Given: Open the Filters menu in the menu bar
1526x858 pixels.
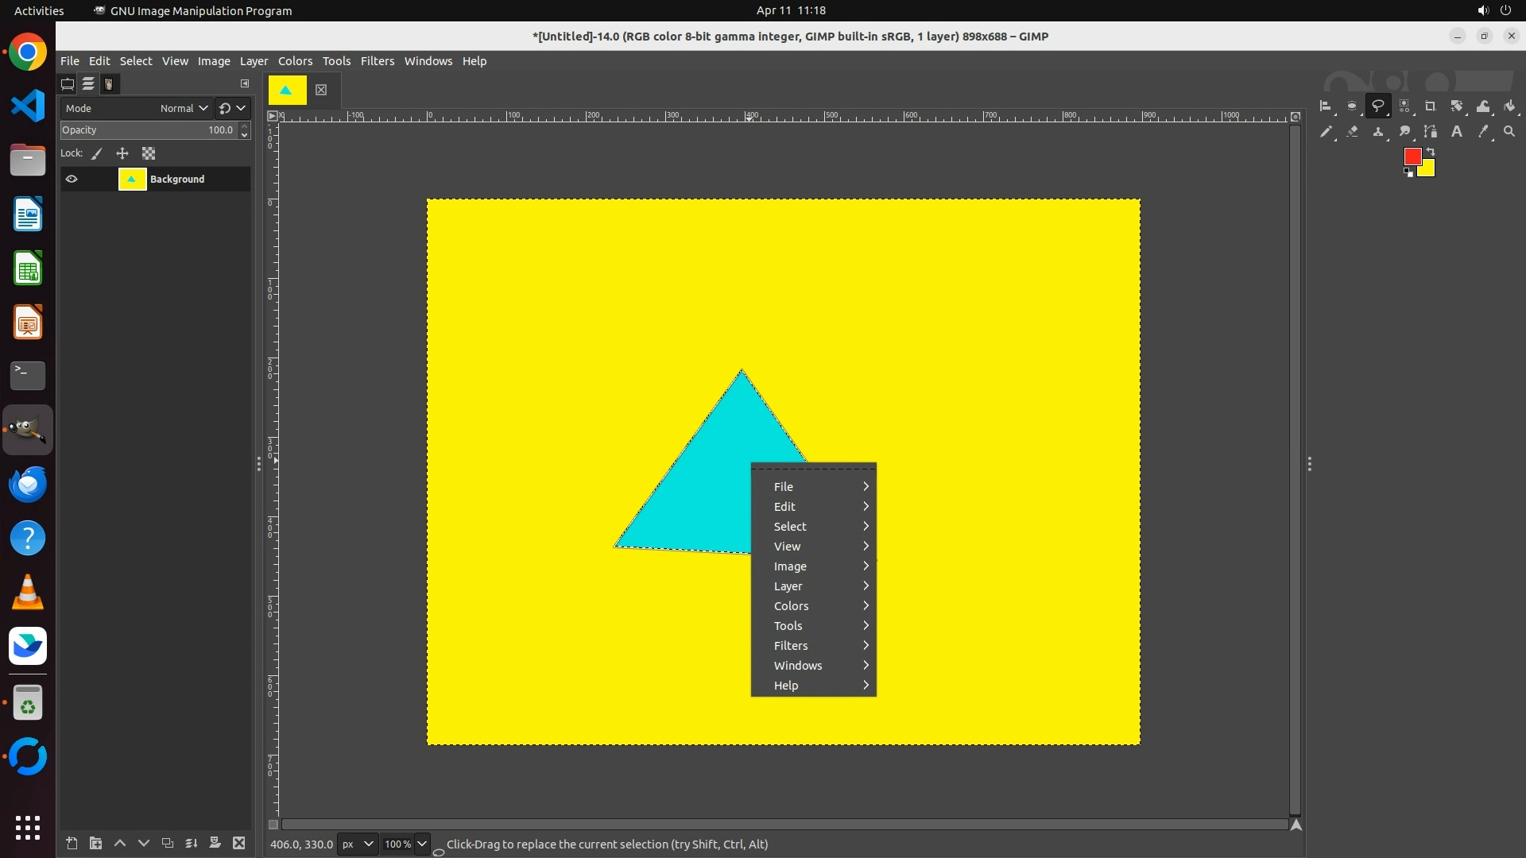Looking at the screenshot, I should (x=377, y=61).
